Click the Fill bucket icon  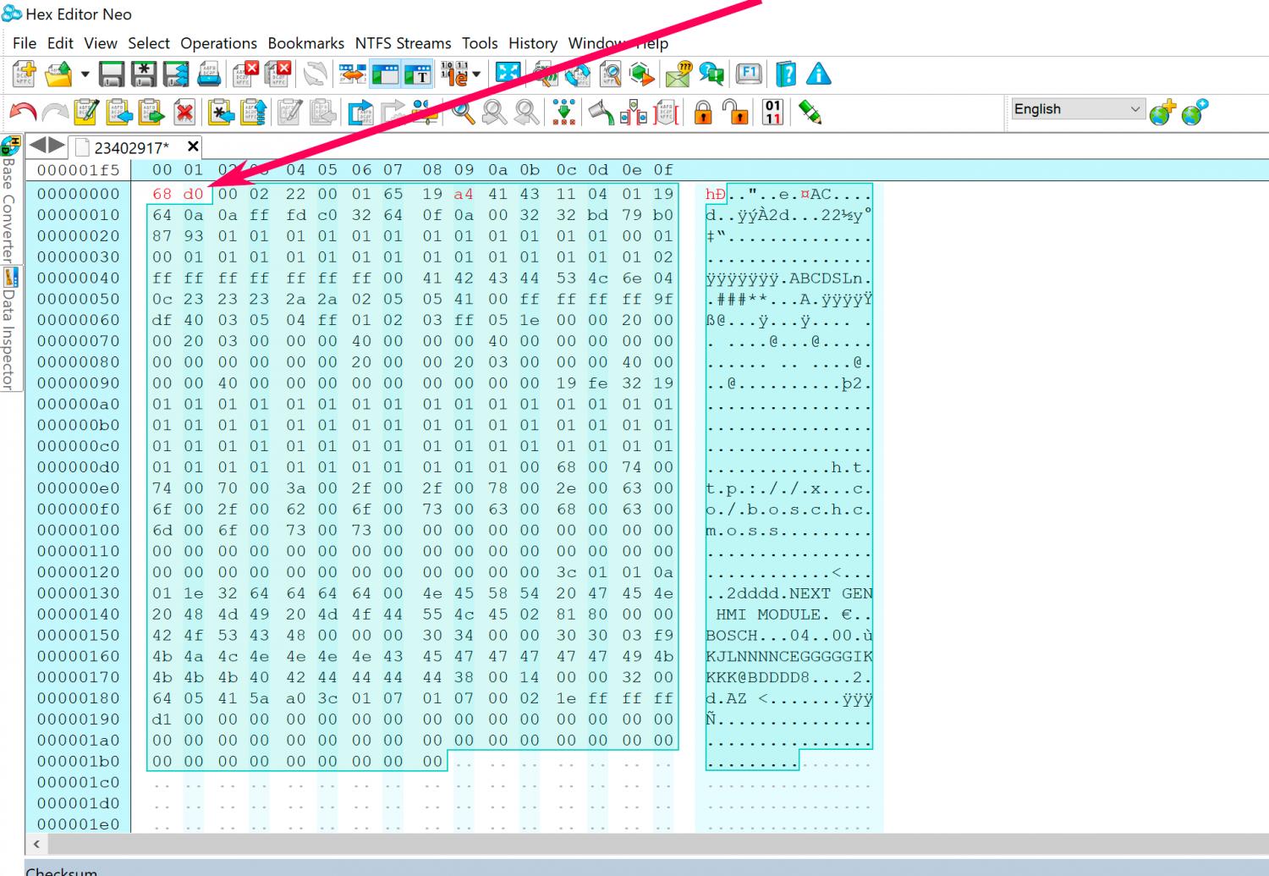pyautogui.click(x=601, y=112)
